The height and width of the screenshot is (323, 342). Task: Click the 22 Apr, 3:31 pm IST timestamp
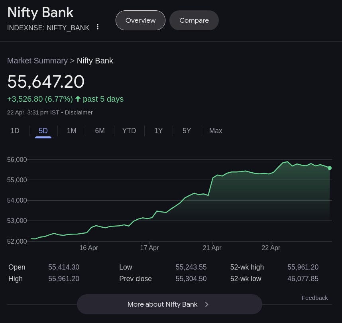click(33, 112)
